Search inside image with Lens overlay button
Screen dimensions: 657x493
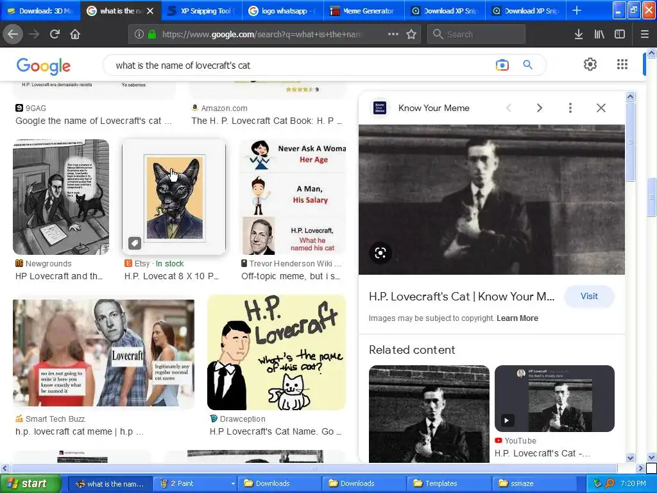coord(380,253)
